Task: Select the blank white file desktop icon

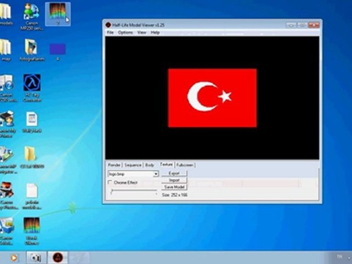Action: pyautogui.click(x=32, y=197)
